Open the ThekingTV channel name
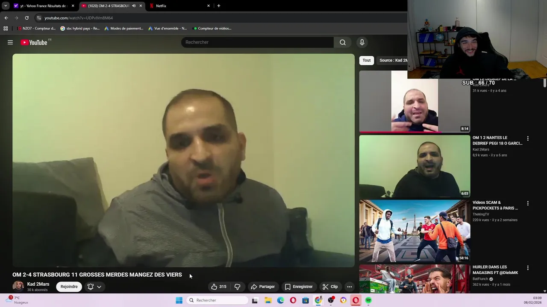The height and width of the screenshot is (307, 547). (x=481, y=214)
